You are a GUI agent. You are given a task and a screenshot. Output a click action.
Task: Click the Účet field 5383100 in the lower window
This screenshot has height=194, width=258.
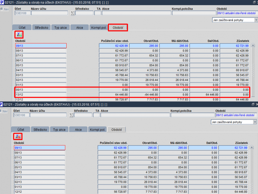[21, 115]
